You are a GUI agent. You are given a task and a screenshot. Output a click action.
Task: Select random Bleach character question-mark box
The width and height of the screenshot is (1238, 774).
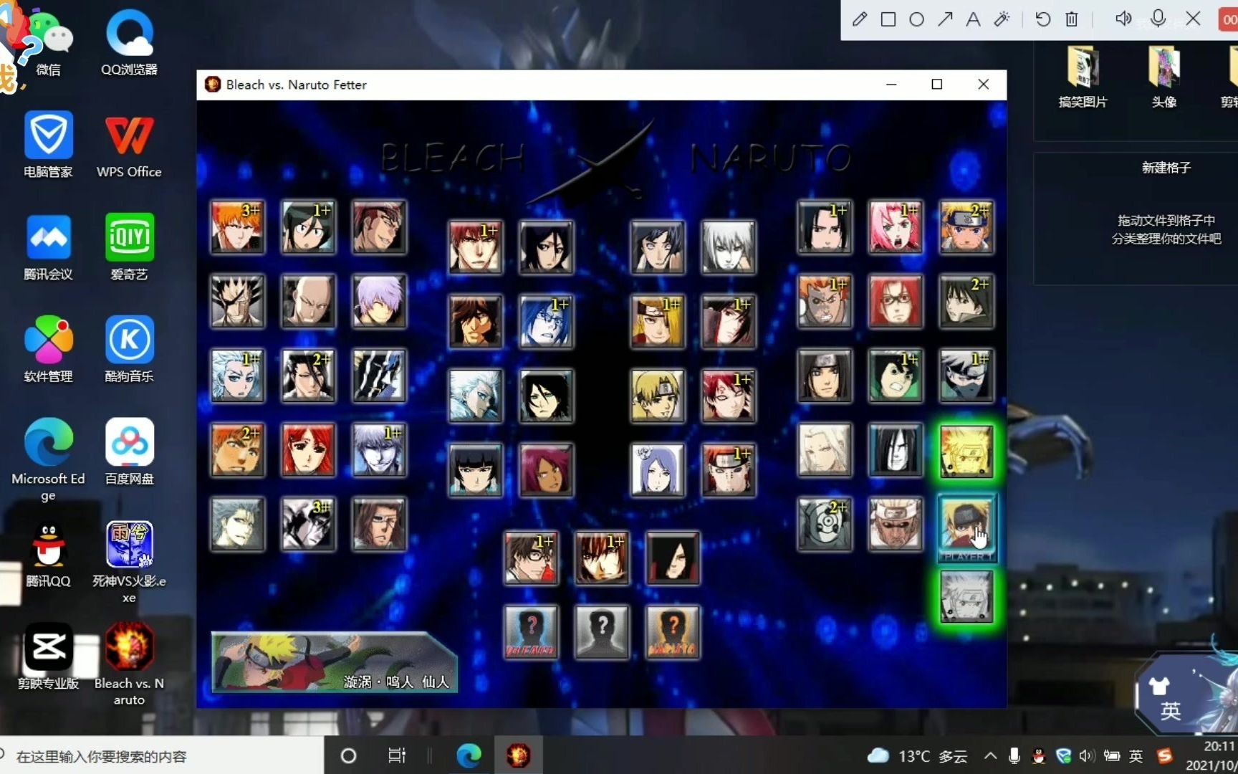point(531,633)
